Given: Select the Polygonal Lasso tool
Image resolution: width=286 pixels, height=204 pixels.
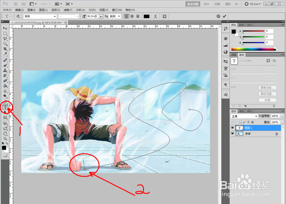Looking at the screenshot, I should [x=5, y=39].
